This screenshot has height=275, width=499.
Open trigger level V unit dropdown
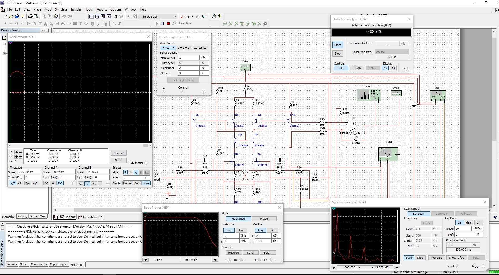click(146, 178)
